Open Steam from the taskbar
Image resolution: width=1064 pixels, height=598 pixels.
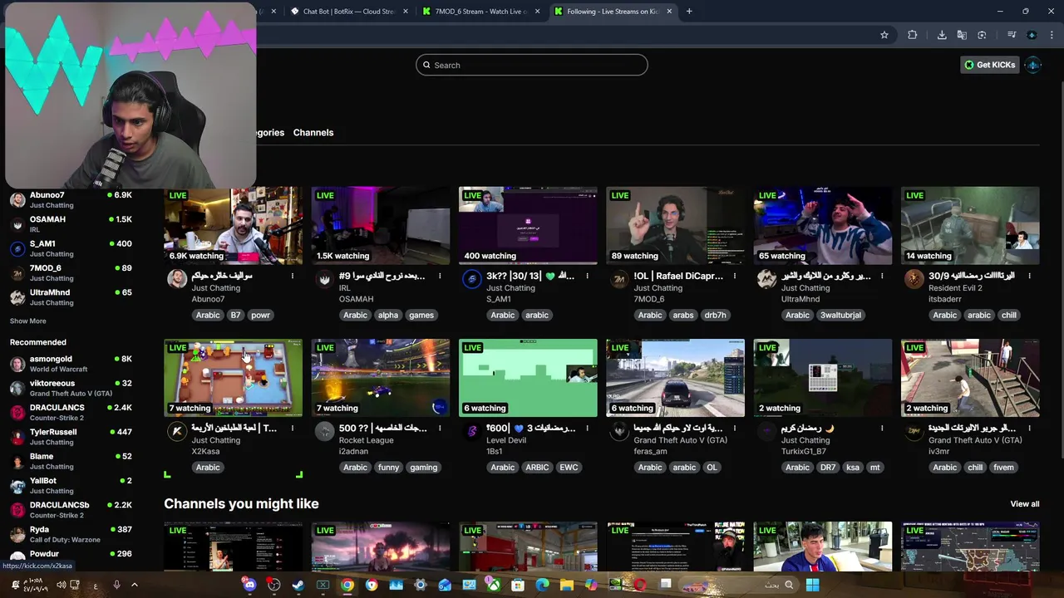[298, 585]
